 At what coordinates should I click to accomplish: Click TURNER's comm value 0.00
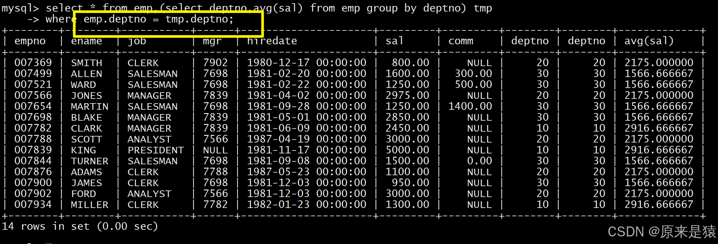pyautogui.click(x=480, y=161)
